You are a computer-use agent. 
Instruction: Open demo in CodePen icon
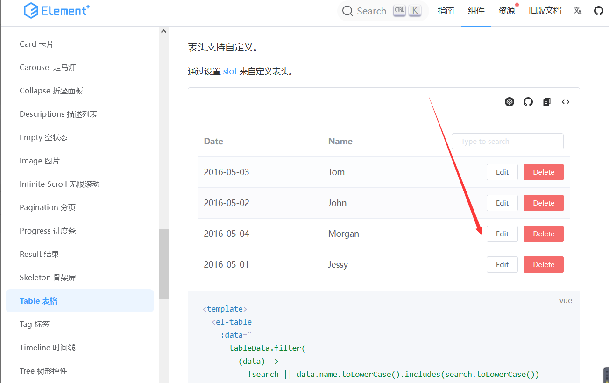[510, 102]
